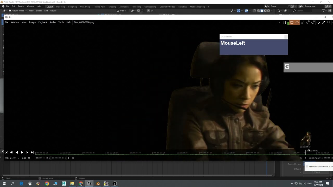This screenshot has width=333, height=187.
Task: Set out-point with the right bracket button
Action: [305, 158]
